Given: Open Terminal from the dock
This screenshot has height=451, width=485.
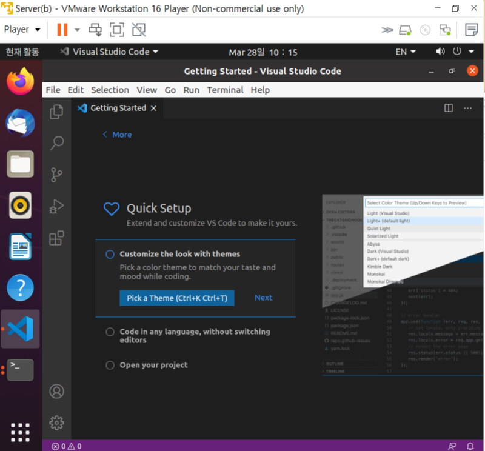Looking at the screenshot, I should click(x=21, y=370).
